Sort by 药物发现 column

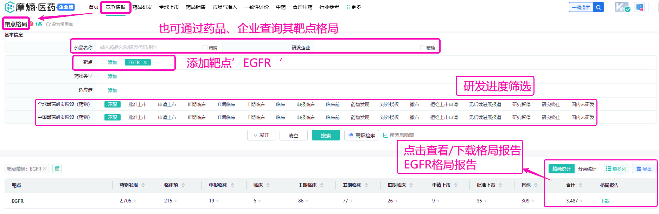click(143, 185)
